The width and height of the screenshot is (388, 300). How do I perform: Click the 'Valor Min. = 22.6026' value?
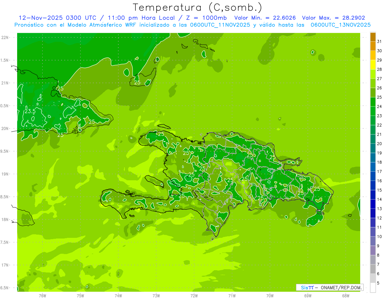pos(265,18)
